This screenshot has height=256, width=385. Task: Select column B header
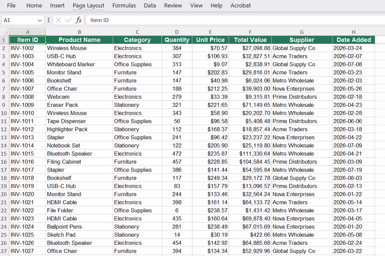coord(80,32)
